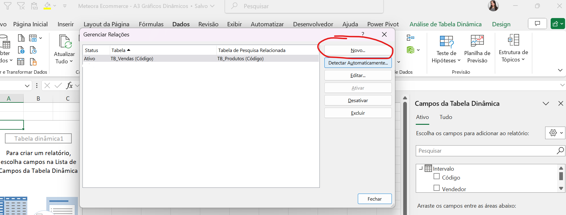Click the green Data Model cube icon

pos(411,50)
